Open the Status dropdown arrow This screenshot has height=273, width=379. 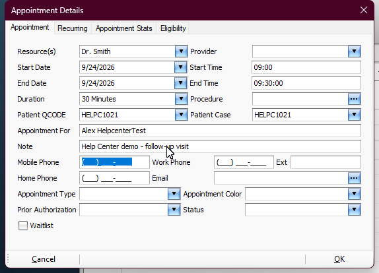point(354,210)
